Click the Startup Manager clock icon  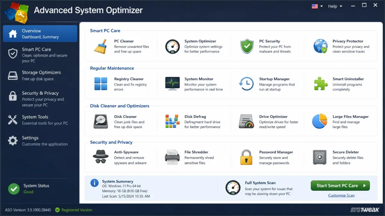pos(246,84)
